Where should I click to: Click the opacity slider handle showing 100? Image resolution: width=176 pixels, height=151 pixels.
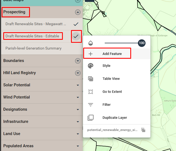pos(142,43)
